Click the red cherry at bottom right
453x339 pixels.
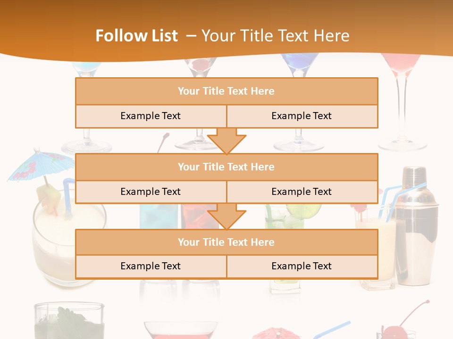click(x=391, y=331)
